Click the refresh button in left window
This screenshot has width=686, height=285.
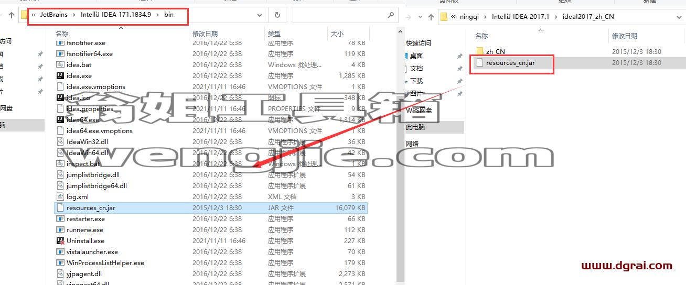coord(277,15)
